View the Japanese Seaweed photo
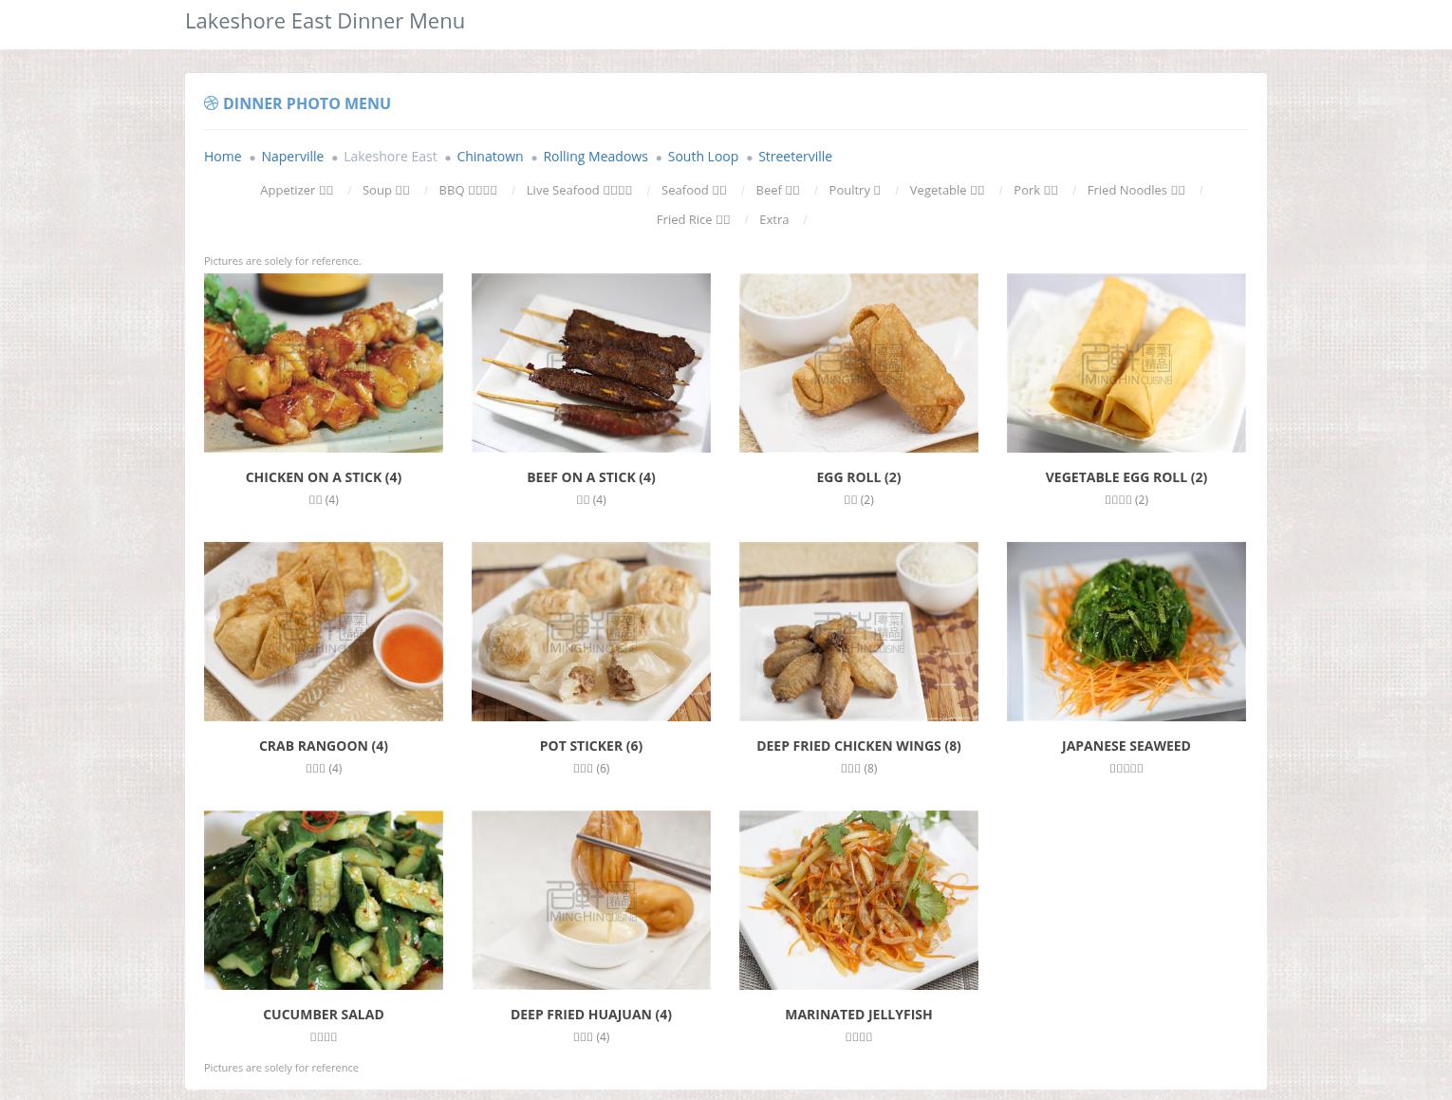This screenshot has width=1452, height=1100. pyautogui.click(x=1126, y=631)
